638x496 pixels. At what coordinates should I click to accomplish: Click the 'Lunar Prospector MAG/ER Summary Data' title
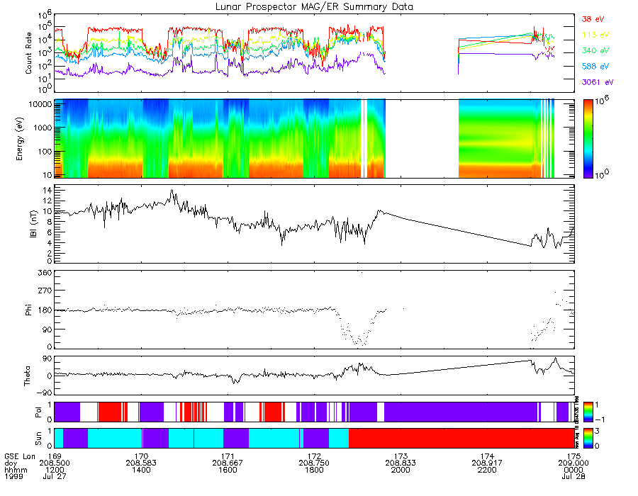pyautogui.click(x=314, y=7)
